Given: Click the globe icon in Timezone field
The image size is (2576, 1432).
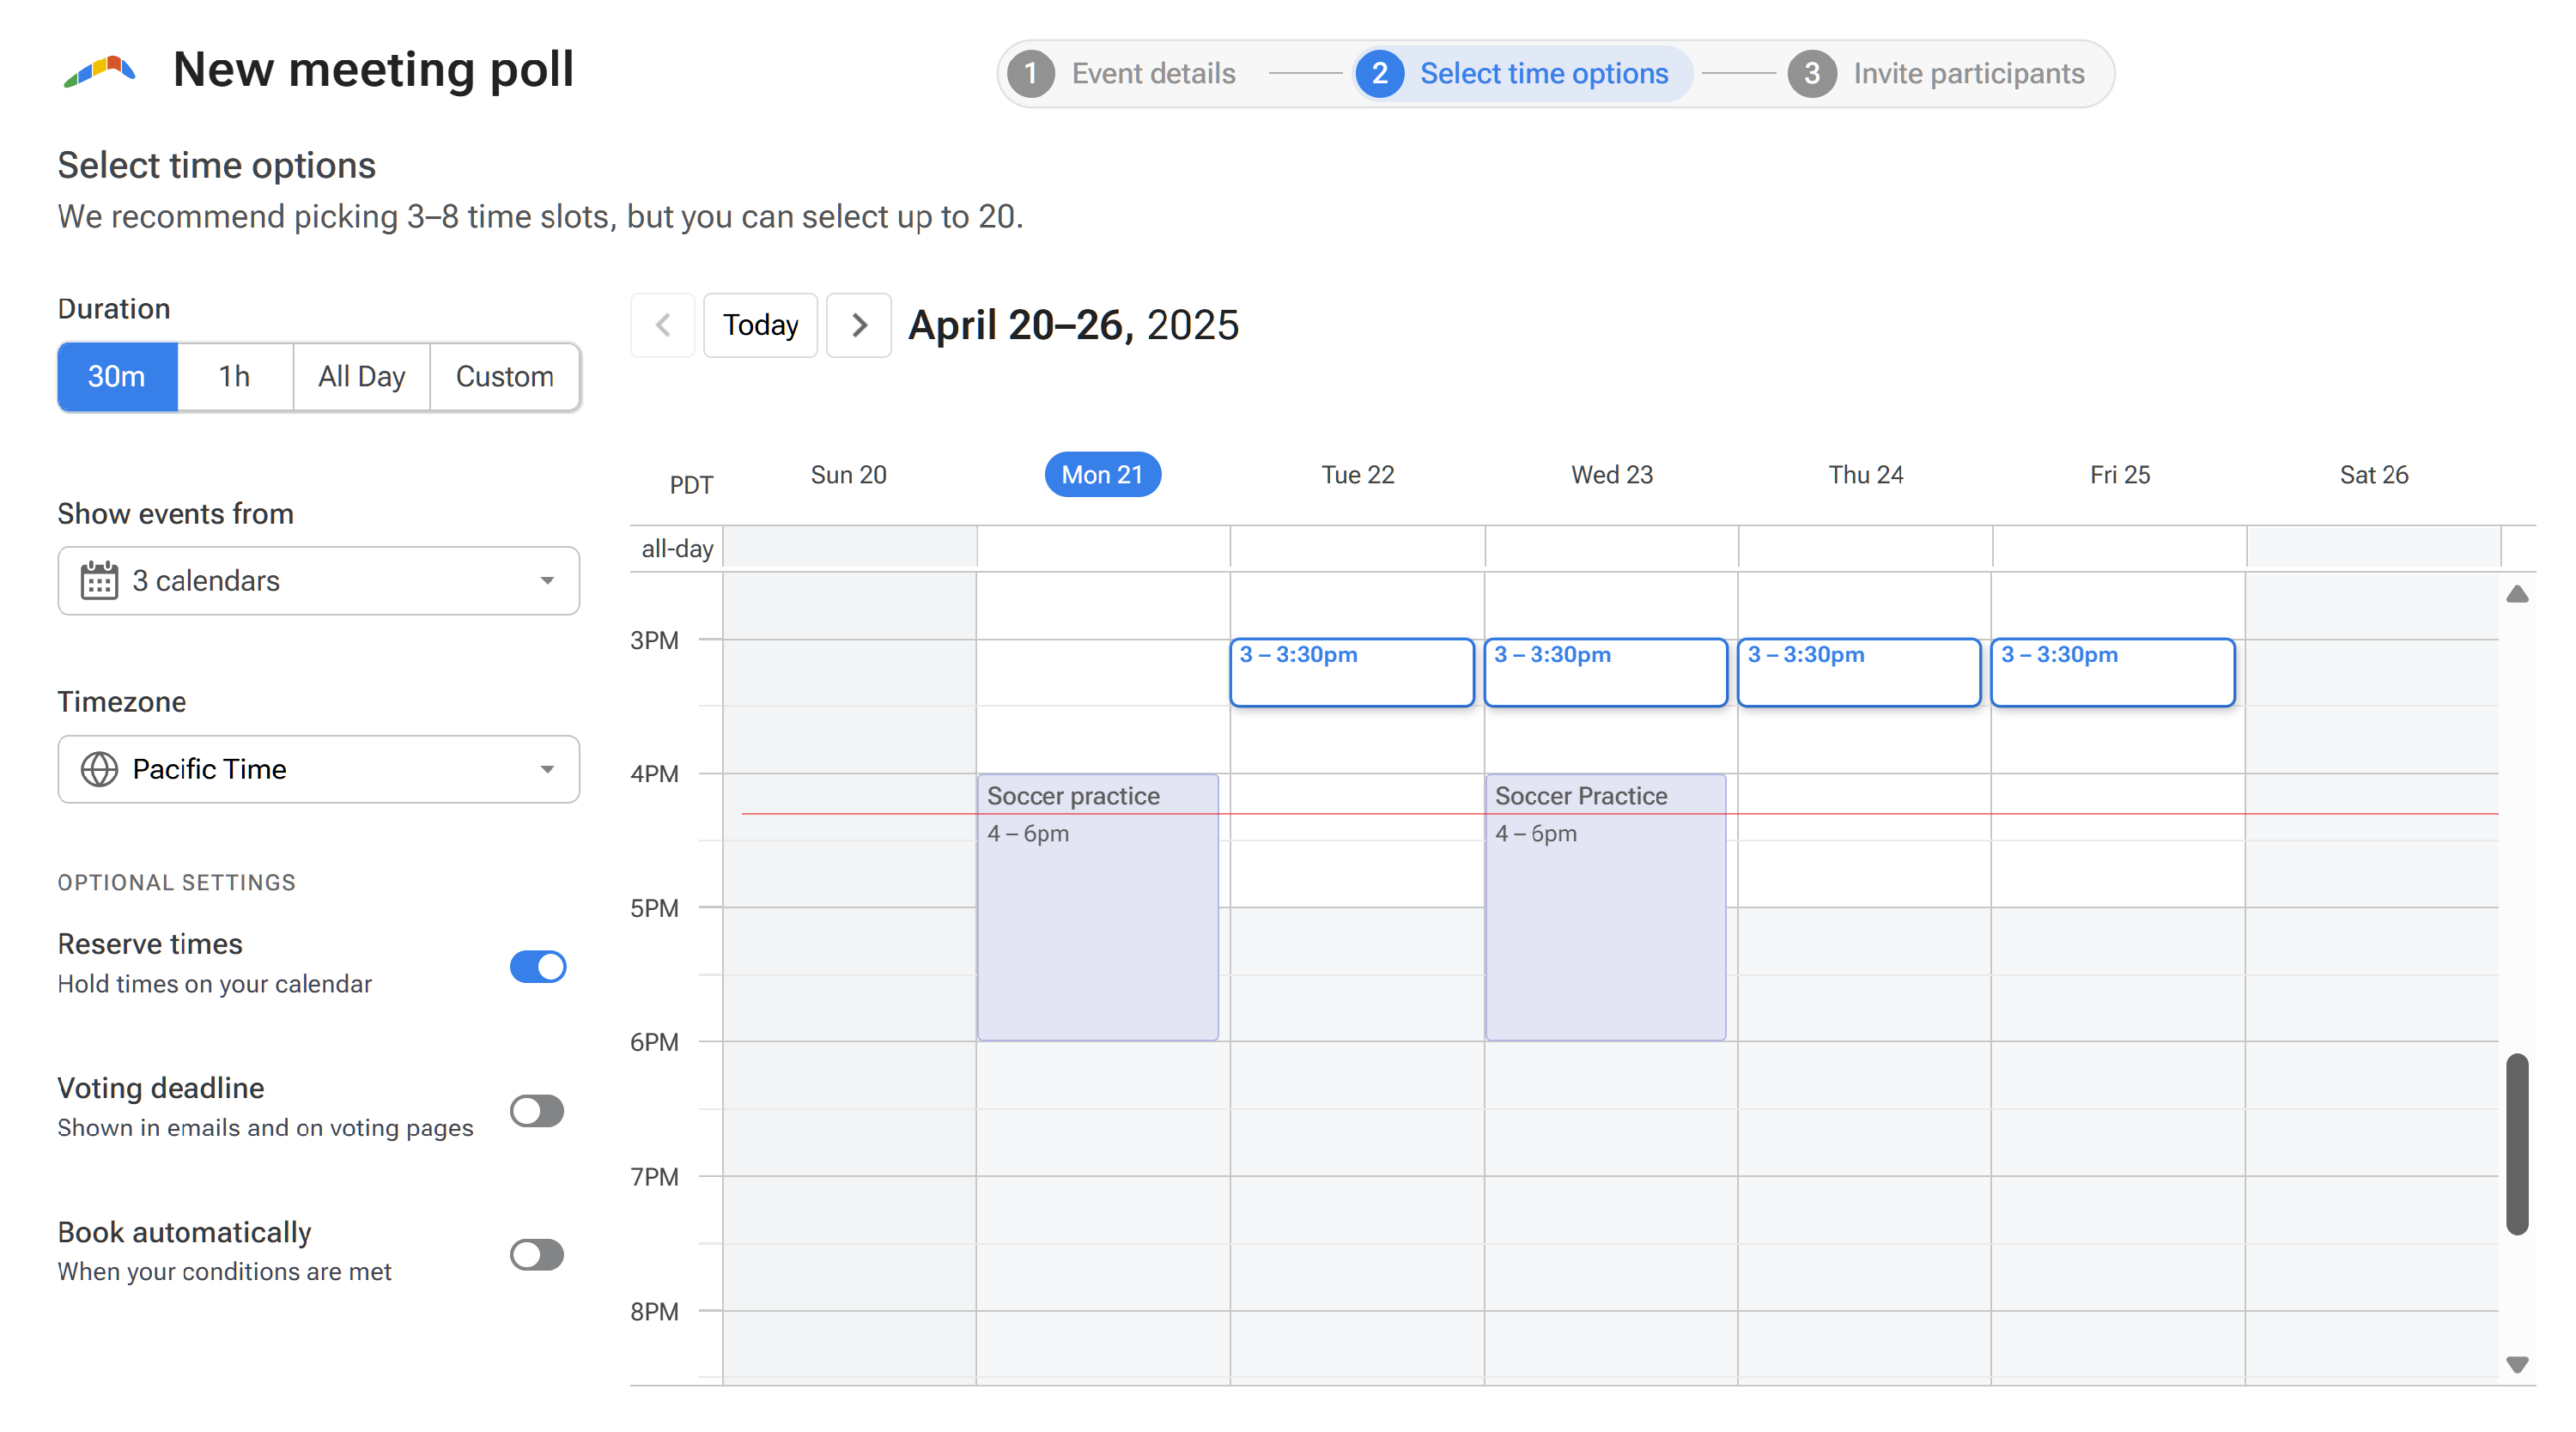Looking at the screenshot, I should (x=99, y=769).
